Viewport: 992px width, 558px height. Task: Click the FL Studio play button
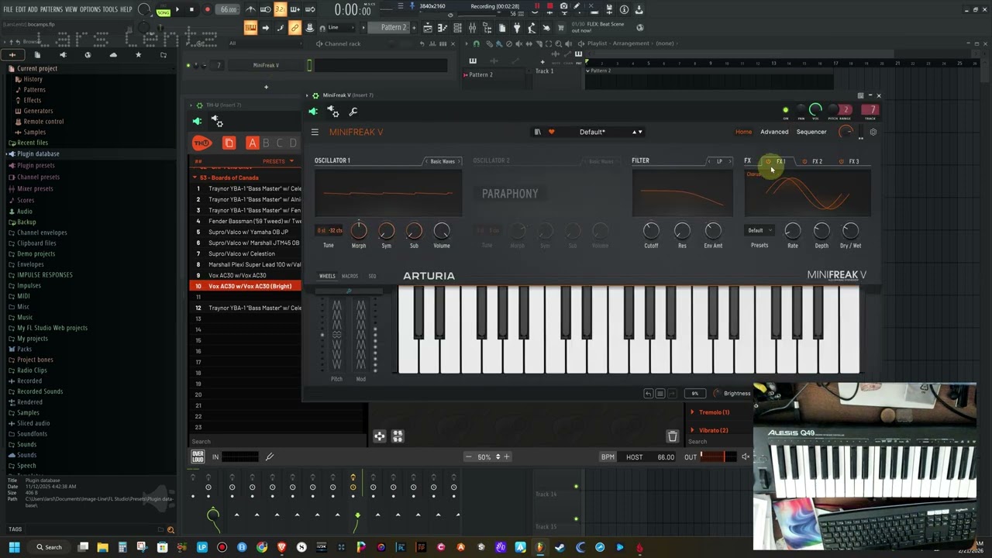click(x=177, y=9)
